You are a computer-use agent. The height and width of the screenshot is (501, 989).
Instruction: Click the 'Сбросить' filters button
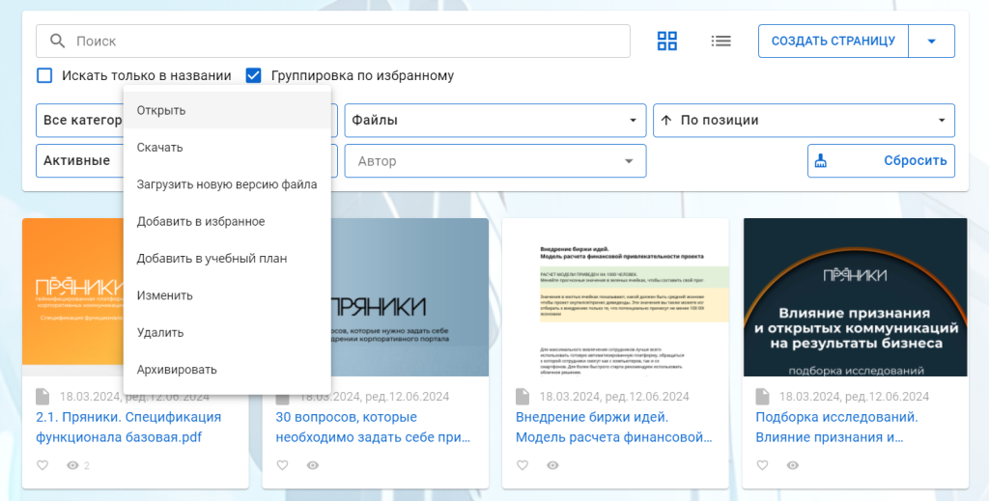(881, 161)
